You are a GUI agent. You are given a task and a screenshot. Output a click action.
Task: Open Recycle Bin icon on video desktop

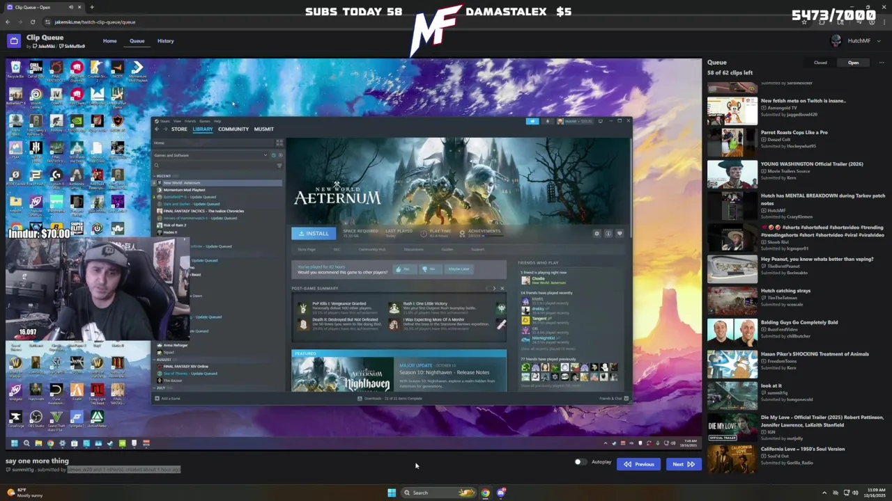(15, 70)
